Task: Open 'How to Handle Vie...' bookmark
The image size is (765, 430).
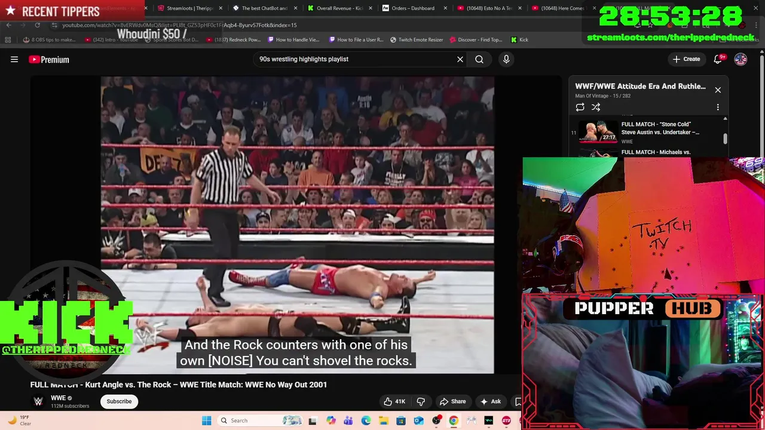Action: pyautogui.click(x=294, y=39)
